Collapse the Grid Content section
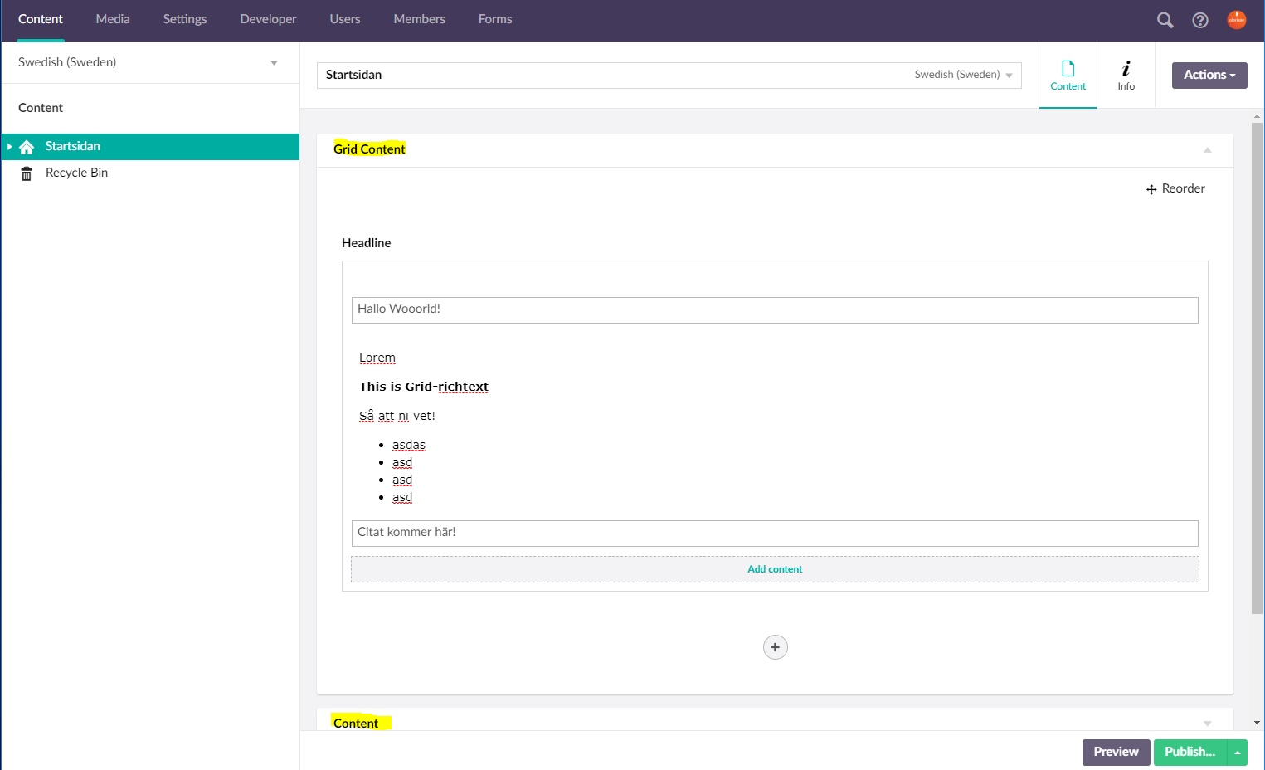The width and height of the screenshot is (1265, 770). coord(1207,150)
